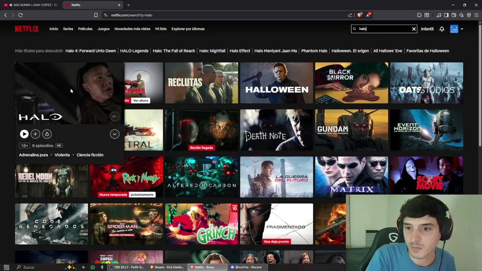Open the Brave hamburger main menu

476,15
